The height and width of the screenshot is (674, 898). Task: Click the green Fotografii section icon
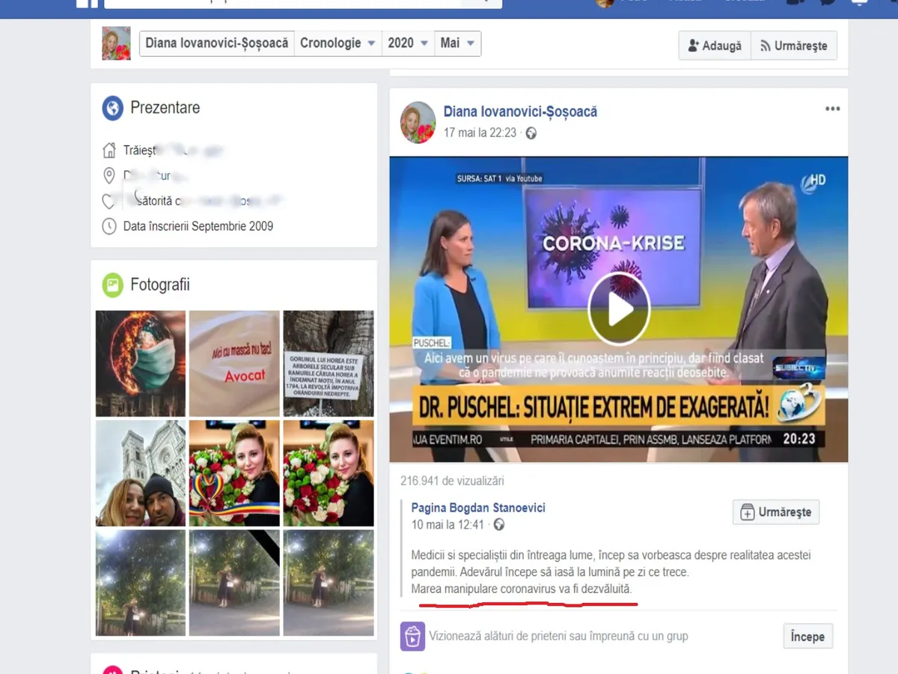(112, 285)
